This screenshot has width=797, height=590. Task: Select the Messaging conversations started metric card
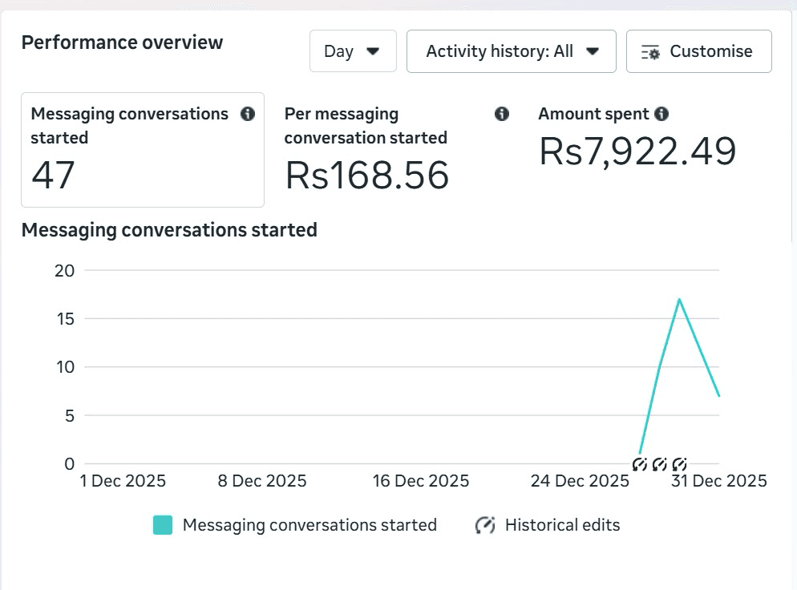[143, 150]
